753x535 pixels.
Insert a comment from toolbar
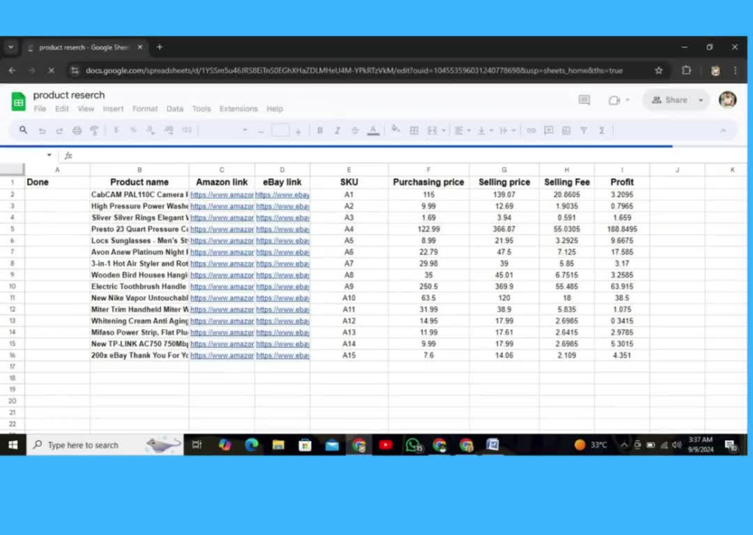pyautogui.click(x=549, y=130)
